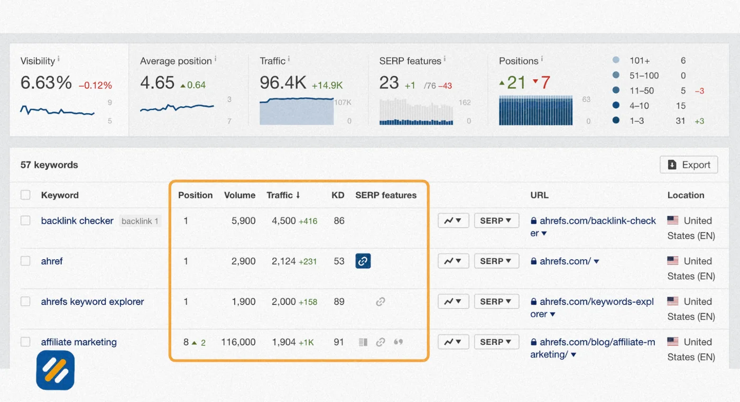Screen dimensions: 740x402
Task: Click the SERP features column header
Action: pos(386,195)
